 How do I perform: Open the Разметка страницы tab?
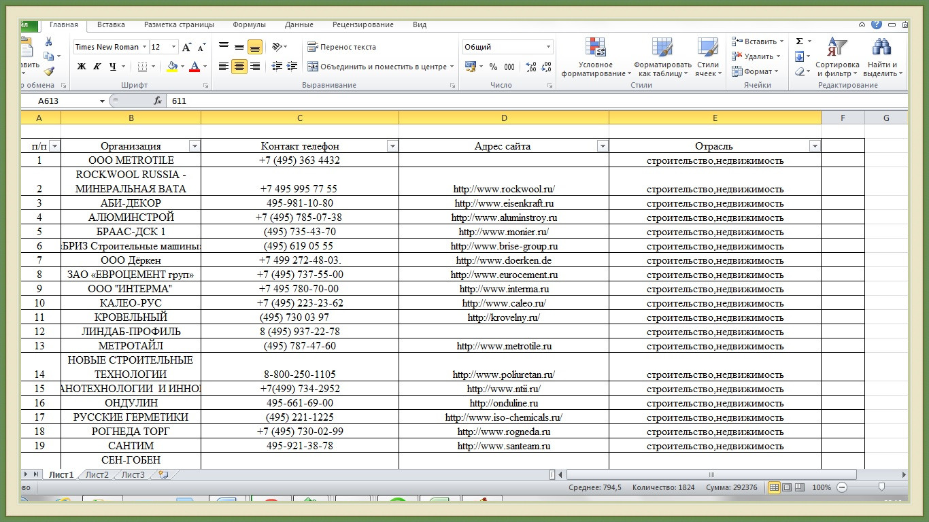(x=179, y=25)
